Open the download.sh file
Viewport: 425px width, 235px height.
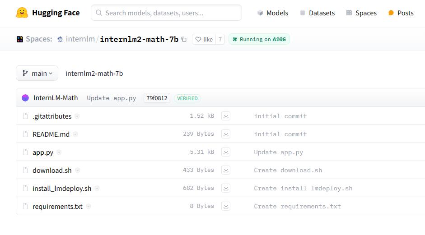click(52, 170)
